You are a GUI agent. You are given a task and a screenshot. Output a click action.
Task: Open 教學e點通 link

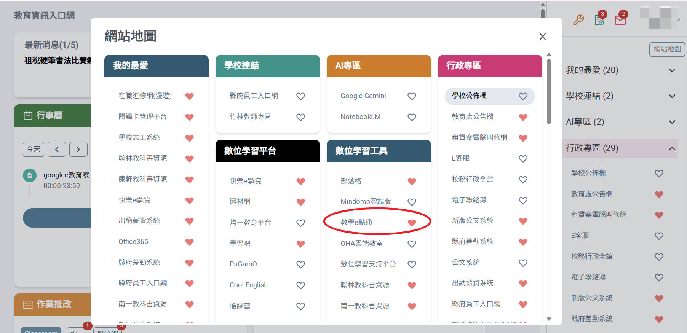click(x=356, y=223)
